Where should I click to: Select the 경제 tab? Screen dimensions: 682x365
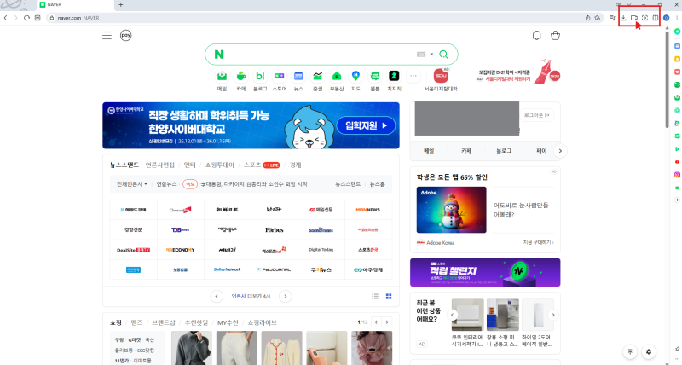[295, 165]
